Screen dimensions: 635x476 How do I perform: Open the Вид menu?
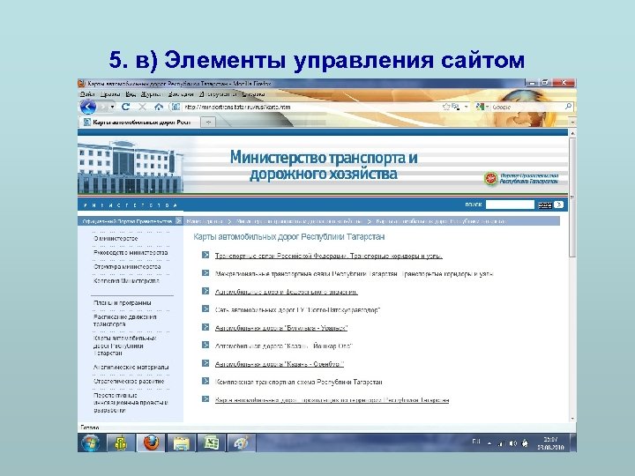(x=131, y=94)
